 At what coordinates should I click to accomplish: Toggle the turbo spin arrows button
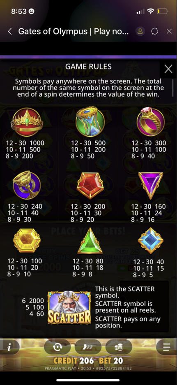click(x=88, y=347)
